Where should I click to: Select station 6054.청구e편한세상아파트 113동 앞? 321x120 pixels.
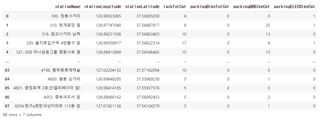click(48, 106)
